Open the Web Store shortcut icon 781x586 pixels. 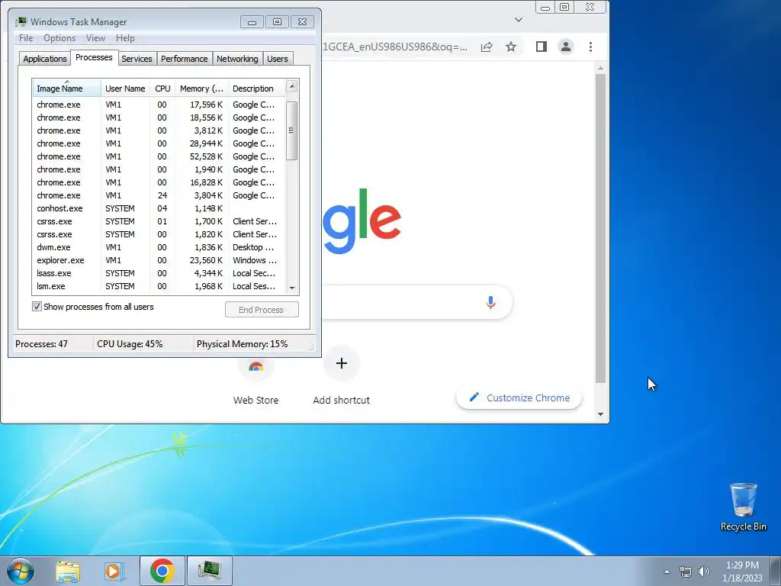pyautogui.click(x=256, y=365)
